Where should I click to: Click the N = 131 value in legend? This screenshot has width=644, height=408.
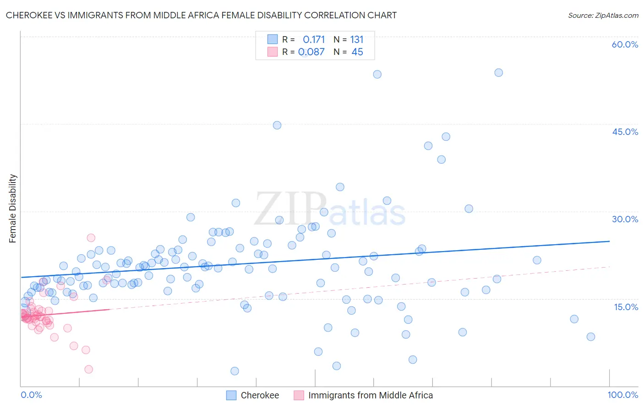pyautogui.click(x=349, y=39)
